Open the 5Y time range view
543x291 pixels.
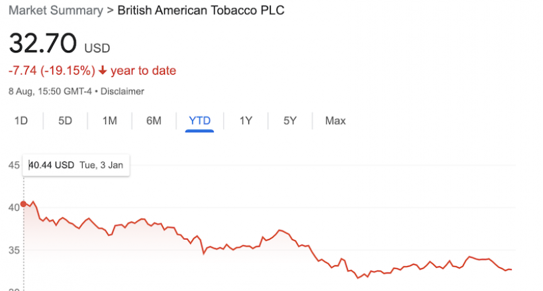coord(290,121)
